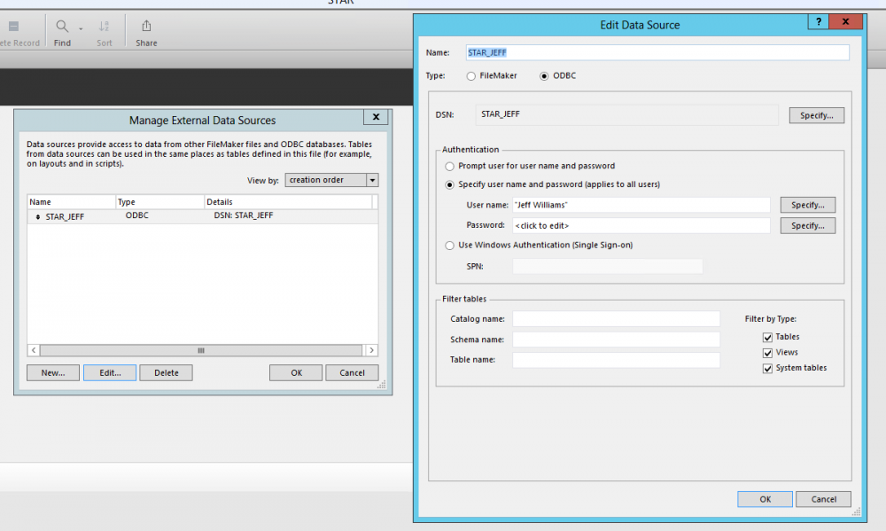Click the left scroll arrow in list

(x=34, y=351)
